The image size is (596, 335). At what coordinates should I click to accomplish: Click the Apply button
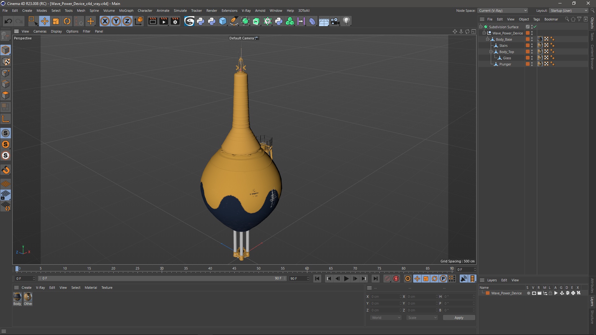point(458,318)
